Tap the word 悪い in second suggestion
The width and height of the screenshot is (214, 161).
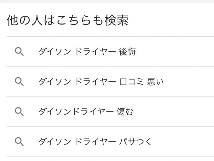155,82
